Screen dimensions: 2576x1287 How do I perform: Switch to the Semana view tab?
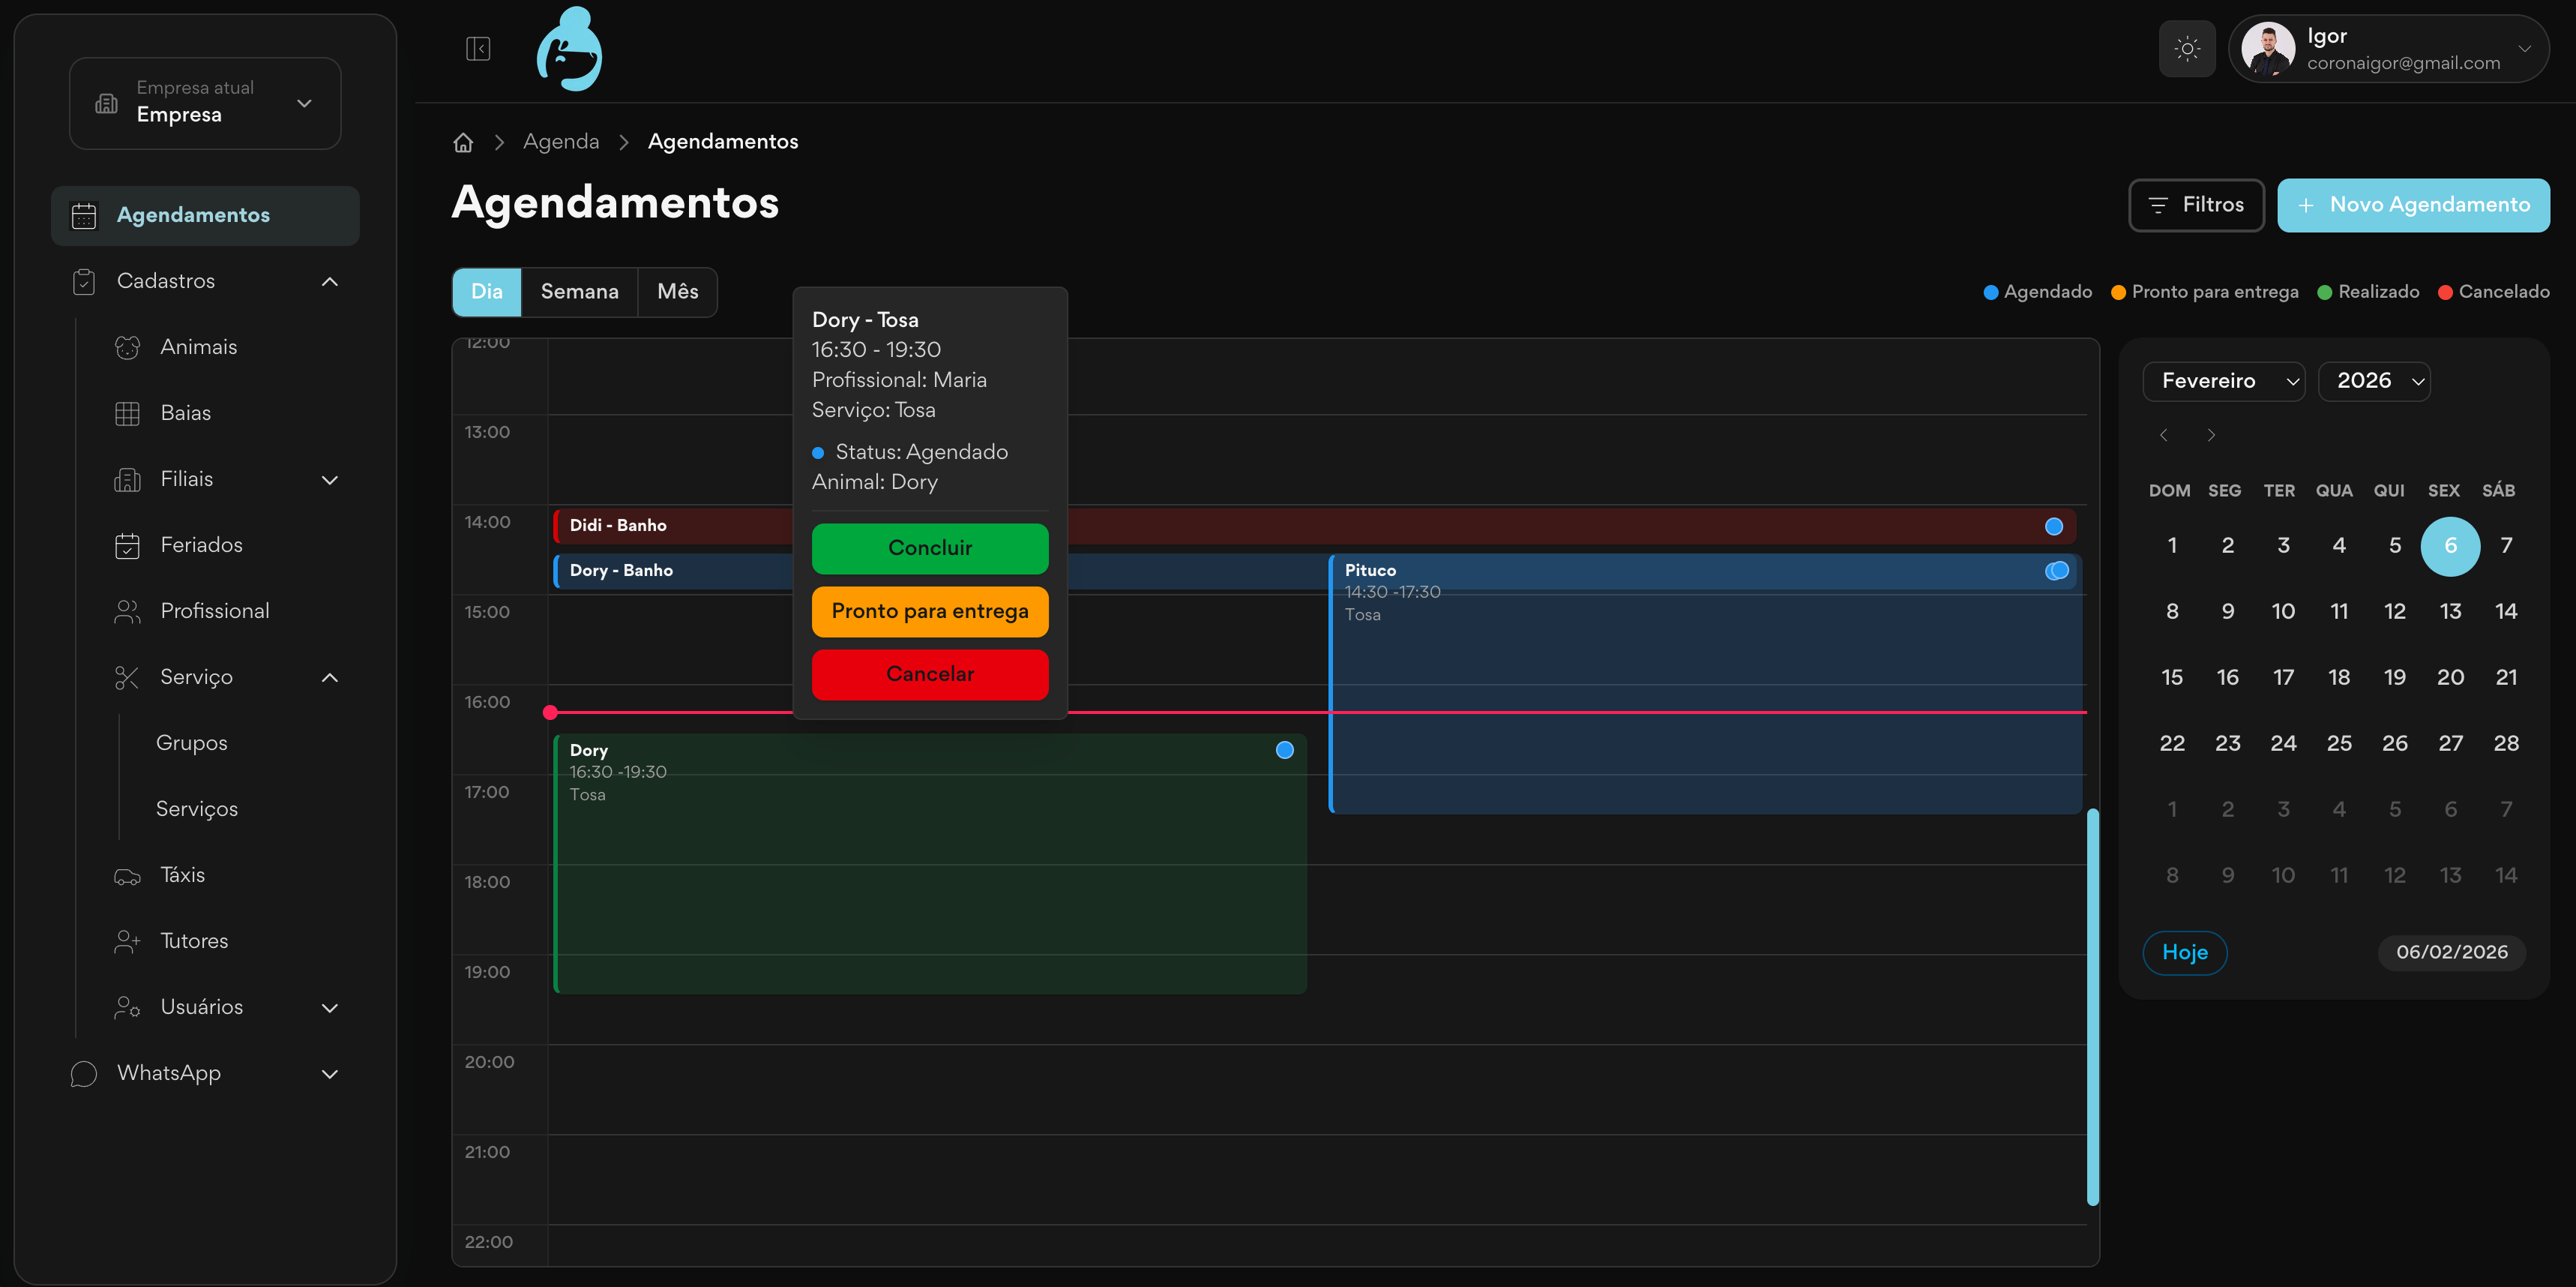pyautogui.click(x=579, y=292)
